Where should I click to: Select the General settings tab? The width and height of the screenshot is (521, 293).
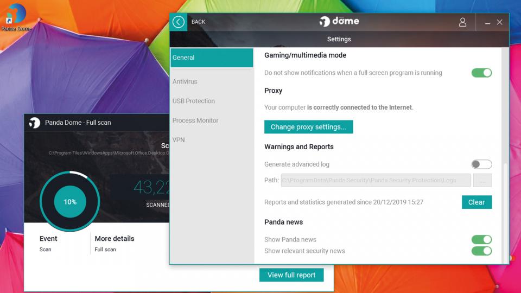coord(212,58)
